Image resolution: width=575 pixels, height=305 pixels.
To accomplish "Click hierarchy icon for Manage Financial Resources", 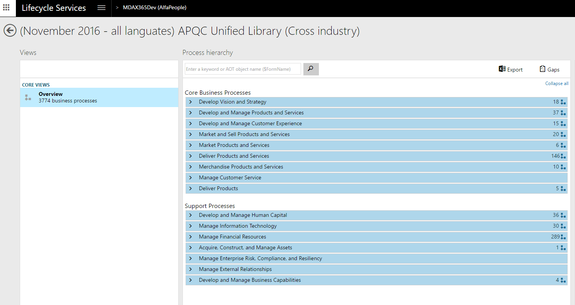I will pos(563,237).
